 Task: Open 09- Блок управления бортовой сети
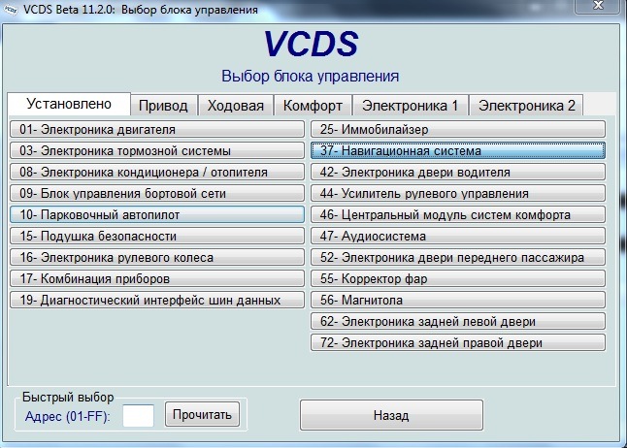coord(157,193)
